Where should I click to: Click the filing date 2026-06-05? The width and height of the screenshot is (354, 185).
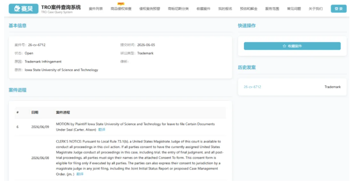[x=146, y=45]
